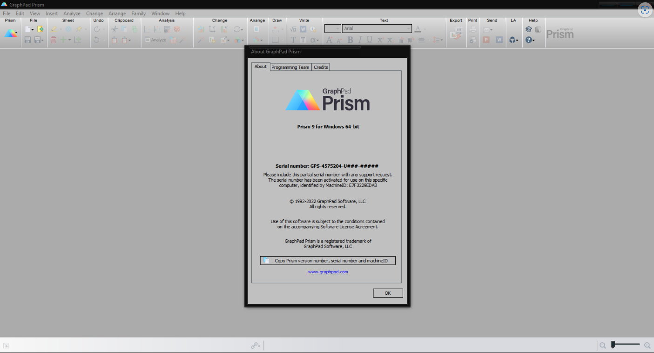This screenshot has height=353, width=654.
Task: Open the Window menu
Action: (x=161, y=14)
